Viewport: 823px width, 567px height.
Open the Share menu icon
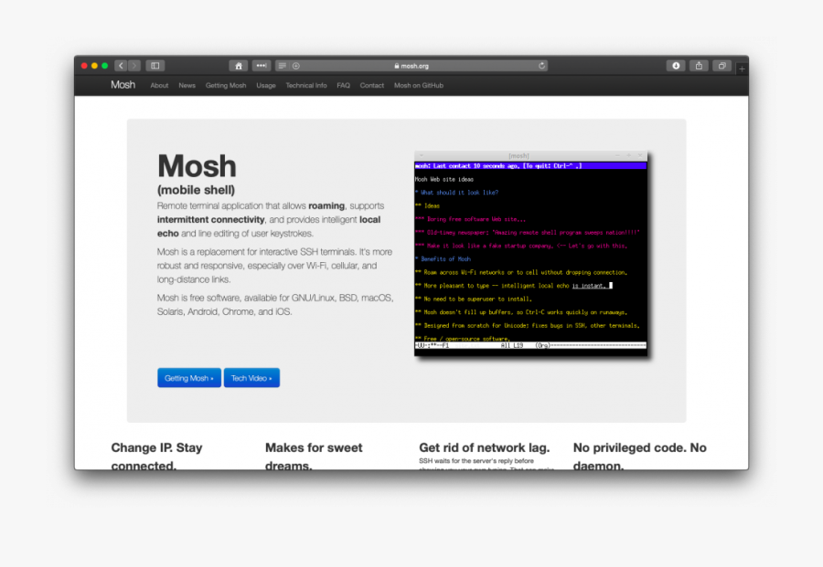[x=700, y=66]
